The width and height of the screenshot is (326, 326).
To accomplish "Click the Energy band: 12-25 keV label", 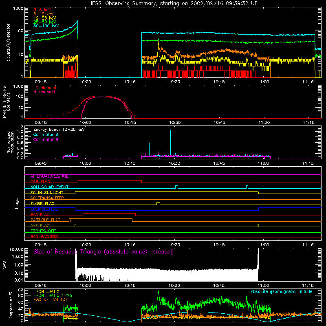I will point(59,130).
